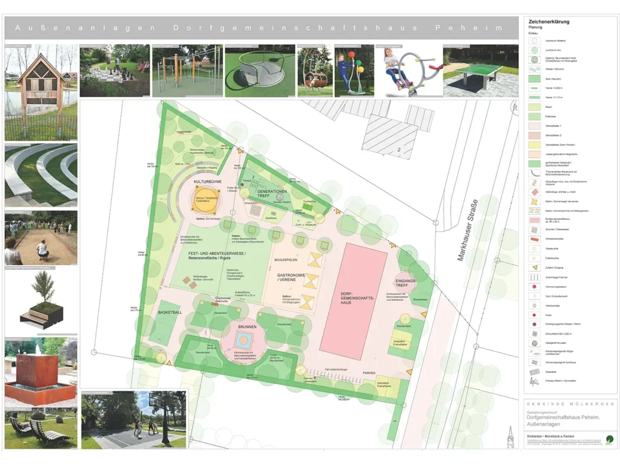Click the PARKEN label on the plan
Image resolution: width=620 pixels, height=465 pixels.
[369, 373]
